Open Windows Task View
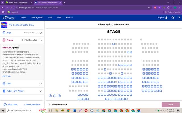Viewport: 182px width, 113px height. click(51, 110)
